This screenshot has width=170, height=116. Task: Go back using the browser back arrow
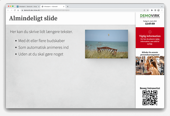click(x=8, y=10)
